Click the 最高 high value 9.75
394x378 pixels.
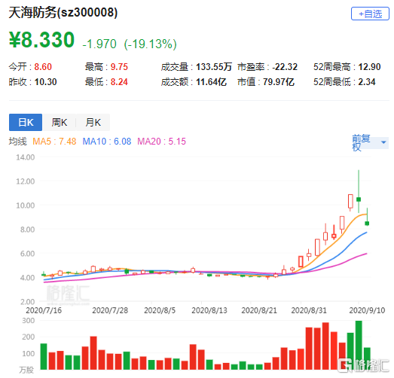point(119,67)
